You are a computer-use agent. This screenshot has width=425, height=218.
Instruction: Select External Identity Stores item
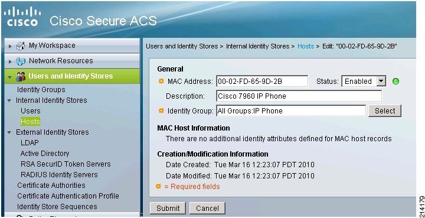coord(53,132)
